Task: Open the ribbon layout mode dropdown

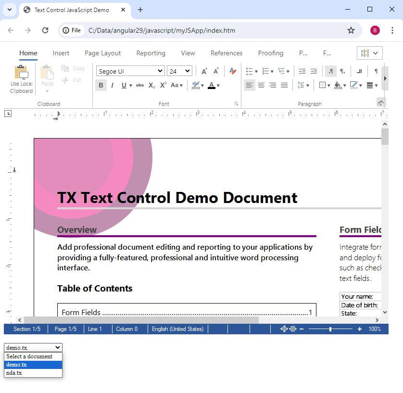Action: 370,53
